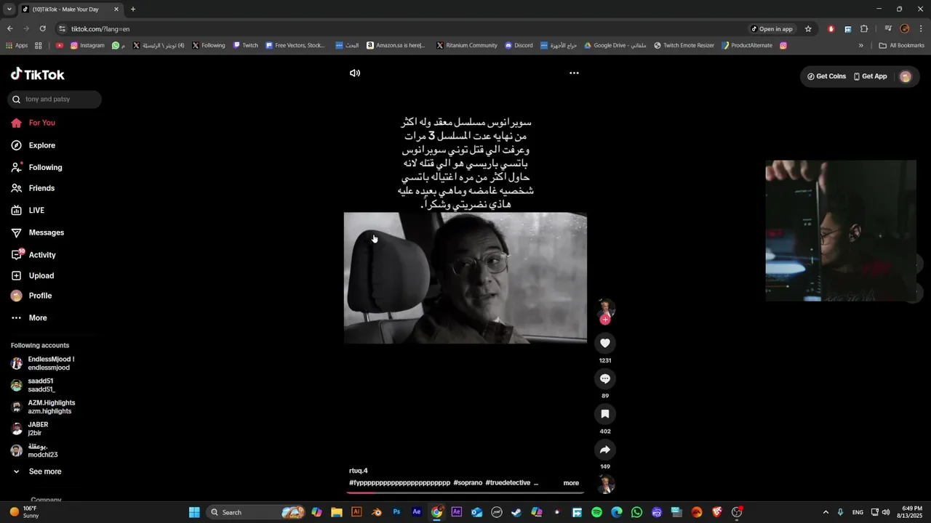
Task: Go back in browser history
Action: [9, 29]
